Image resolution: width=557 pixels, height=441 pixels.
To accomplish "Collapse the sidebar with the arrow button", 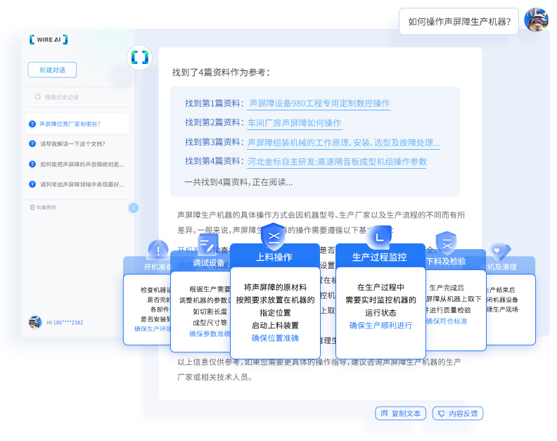I will pyautogui.click(x=134, y=207).
